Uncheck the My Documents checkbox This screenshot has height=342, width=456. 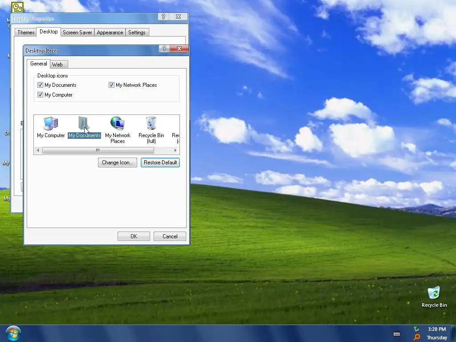40,85
